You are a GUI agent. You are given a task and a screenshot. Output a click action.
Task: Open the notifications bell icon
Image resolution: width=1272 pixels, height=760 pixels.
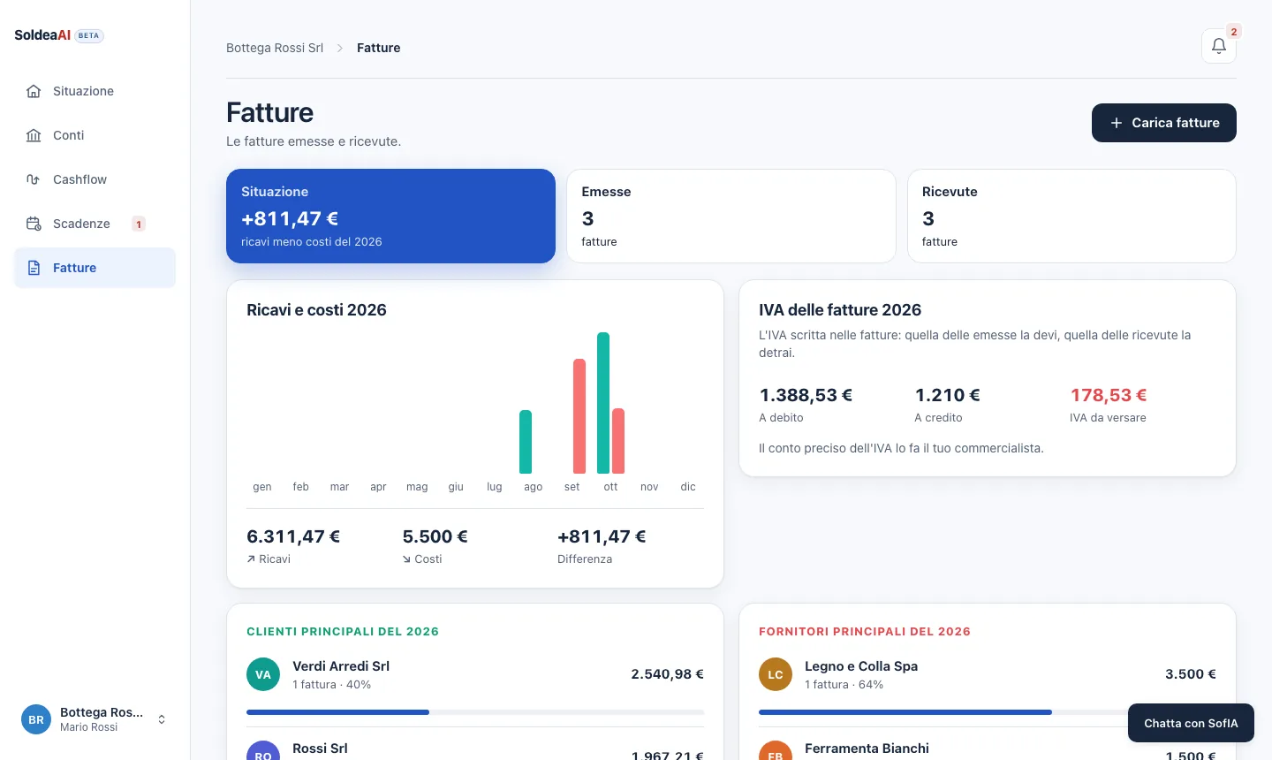click(1219, 46)
